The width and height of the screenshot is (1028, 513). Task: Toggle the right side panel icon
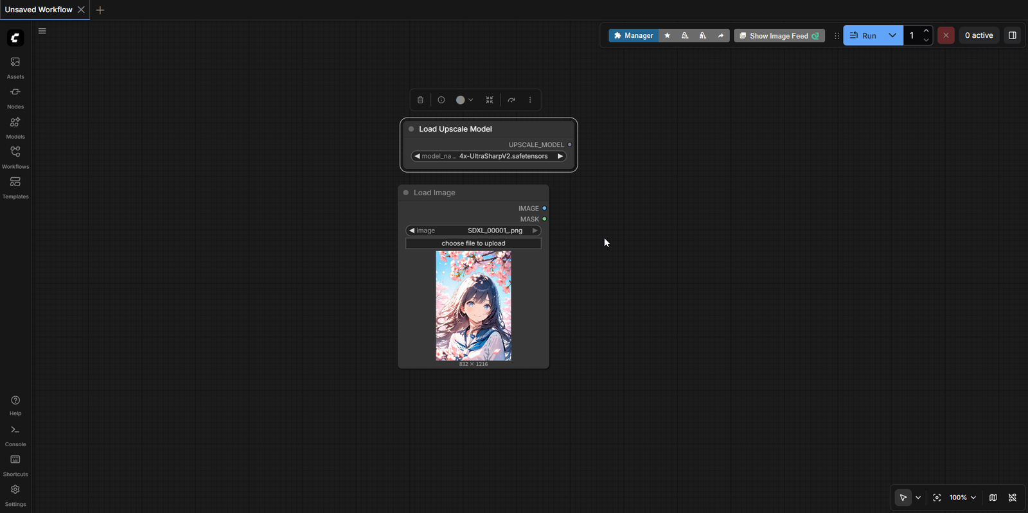click(1013, 36)
